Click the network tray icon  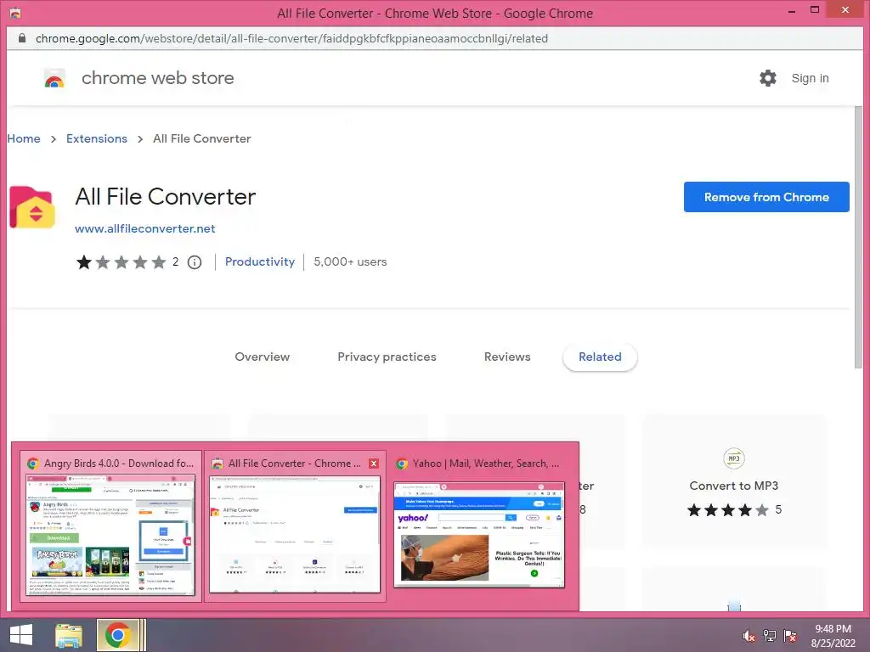770,636
